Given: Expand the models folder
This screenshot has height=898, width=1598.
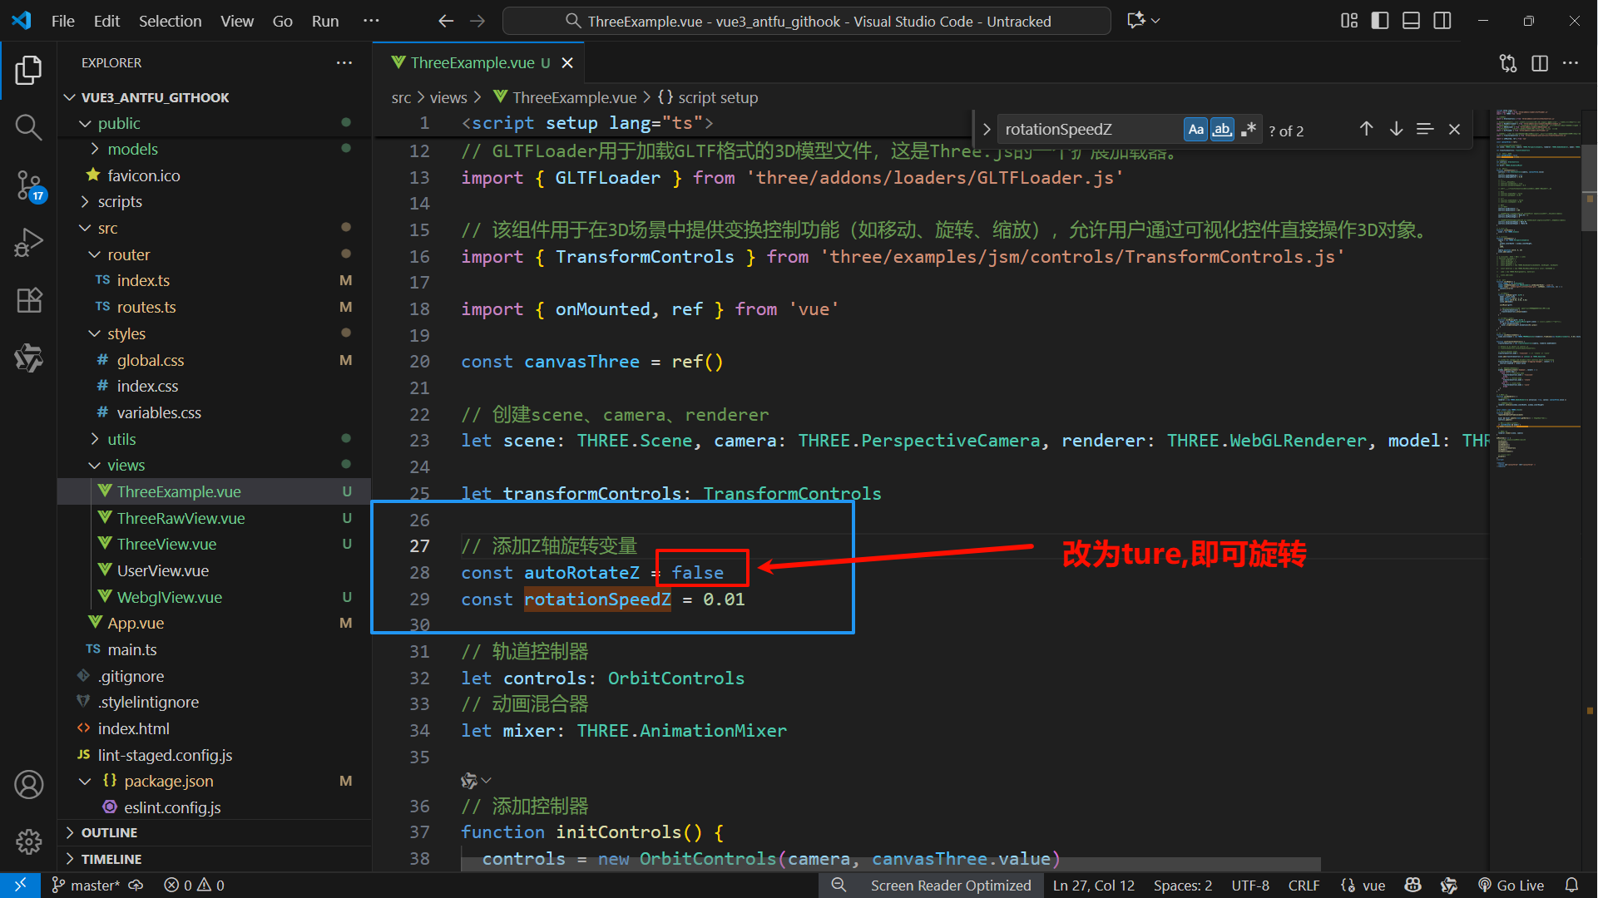Looking at the screenshot, I should coord(132,149).
